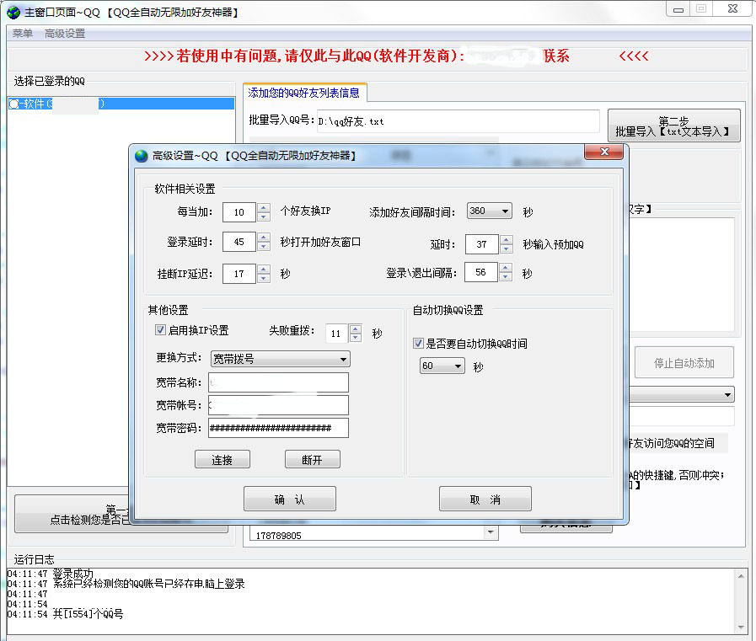Click the log scrollbar down arrow
756x641 pixels.
click(x=741, y=627)
